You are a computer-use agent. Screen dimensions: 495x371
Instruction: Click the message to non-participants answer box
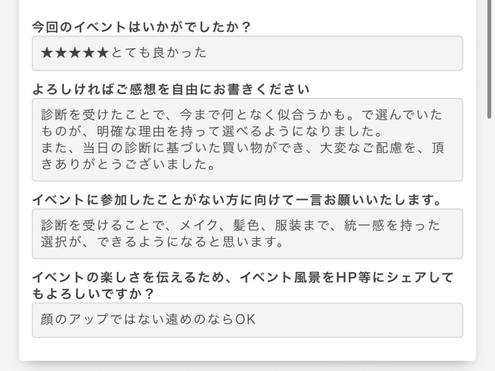tap(247, 234)
